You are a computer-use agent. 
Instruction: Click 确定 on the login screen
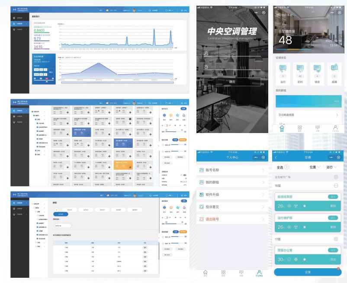pyautogui.click(x=232, y=82)
